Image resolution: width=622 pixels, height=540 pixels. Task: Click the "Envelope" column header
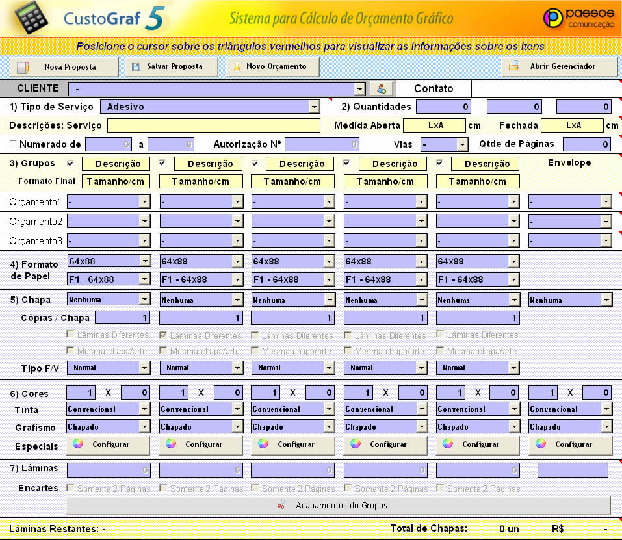(x=569, y=162)
